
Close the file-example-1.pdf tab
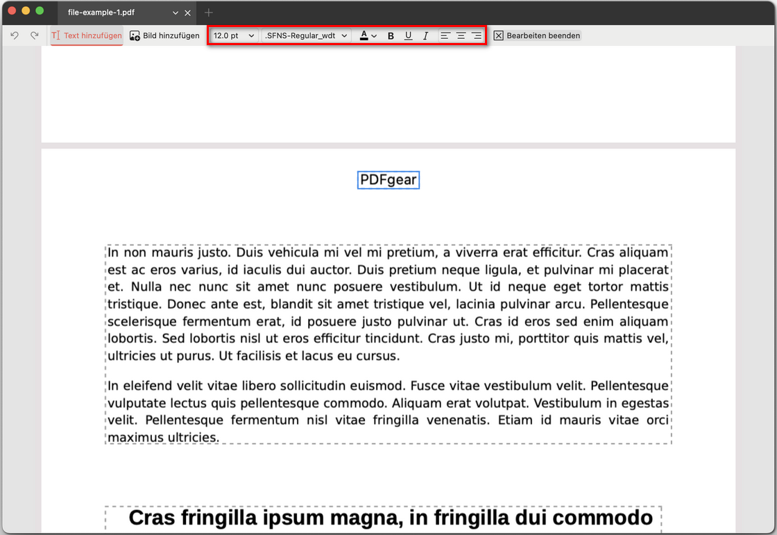coord(187,12)
